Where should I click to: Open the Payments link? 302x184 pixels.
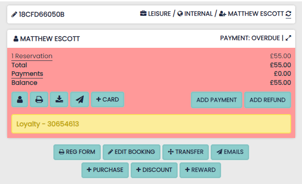coord(27,74)
